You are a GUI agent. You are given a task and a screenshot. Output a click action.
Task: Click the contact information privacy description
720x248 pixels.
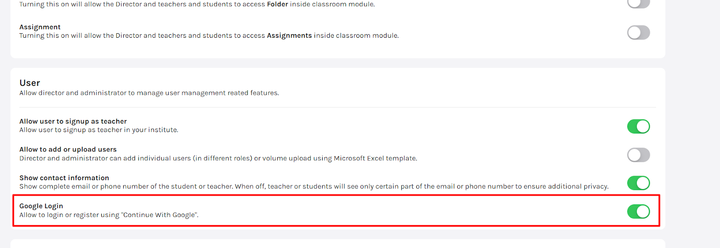point(314,186)
